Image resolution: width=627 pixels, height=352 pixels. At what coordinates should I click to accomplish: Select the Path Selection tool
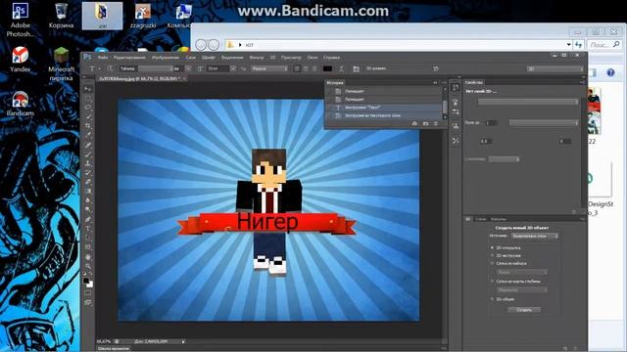[x=87, y=238]
